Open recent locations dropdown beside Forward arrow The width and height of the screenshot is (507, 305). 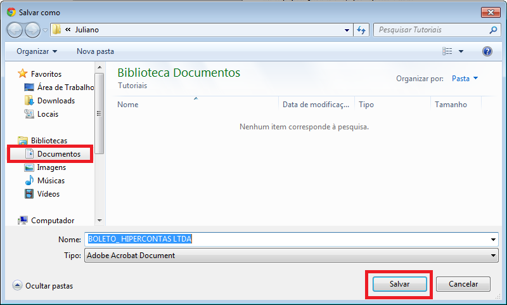(x=45, y=30)
